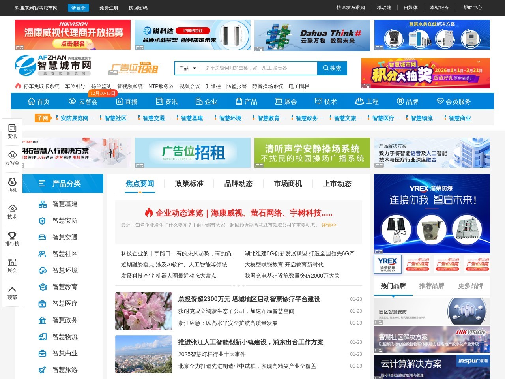Open 排行榜 trophy icon in sidebar

(x=12, y=236)
